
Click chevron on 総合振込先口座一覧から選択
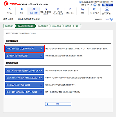coord(41,85)
